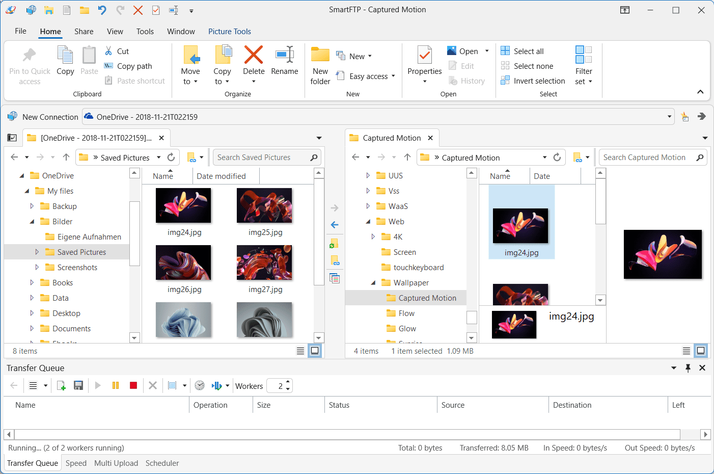The height and width of the screenshot is (474, 714).
Task: Click the Cut scissors icon
Action: click(x=108, y=51)
